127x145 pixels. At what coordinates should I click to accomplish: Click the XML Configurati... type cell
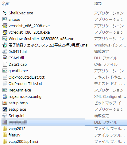(110, 97)
